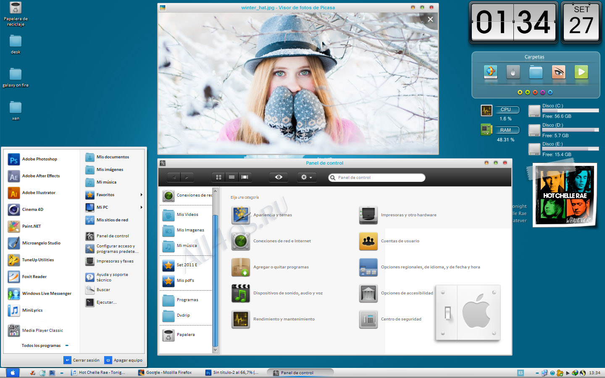Select Ejecutar... from the start menu

106,302
